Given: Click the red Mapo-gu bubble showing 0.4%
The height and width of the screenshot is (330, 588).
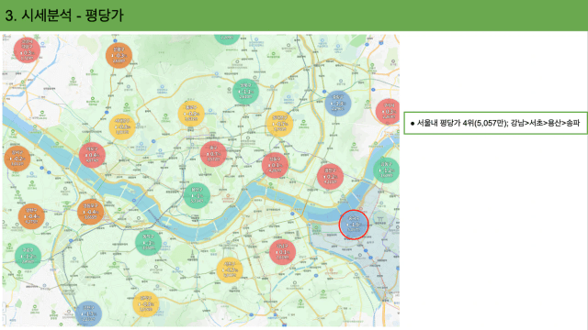Looking at the screenshot, I should [92, 155].
